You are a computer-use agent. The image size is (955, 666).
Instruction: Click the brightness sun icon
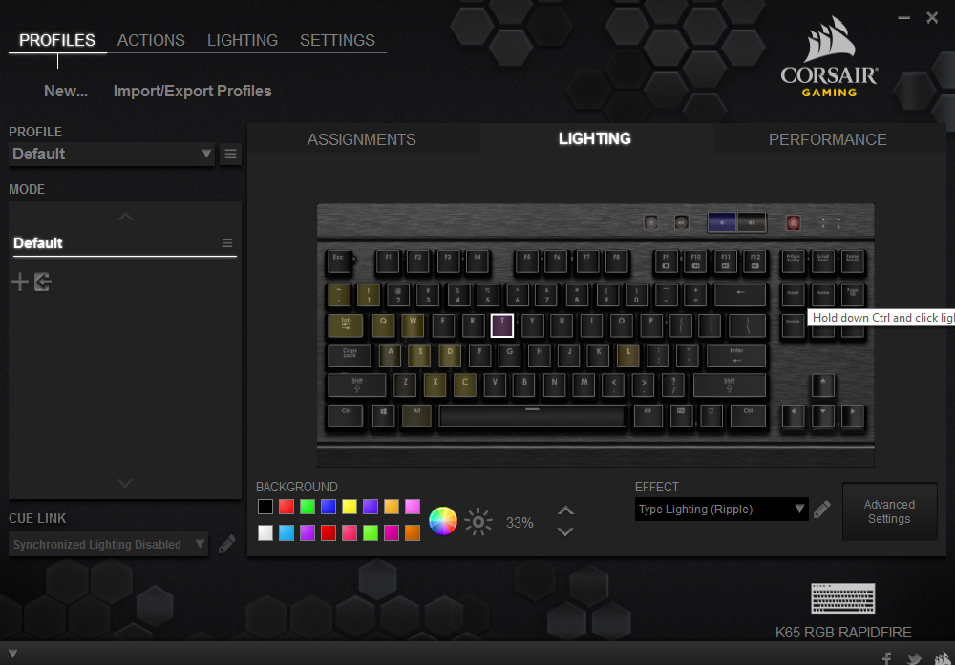pos(478,521)
